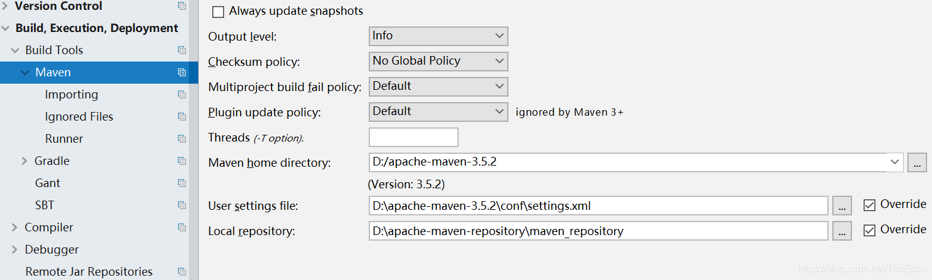Select Debugger settings entry
The image size is (932, 280).
52,249
